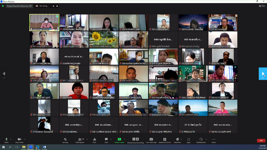Toggle Original Sound for Musicians
Screen dimensions: 267x150
point(19,6)
